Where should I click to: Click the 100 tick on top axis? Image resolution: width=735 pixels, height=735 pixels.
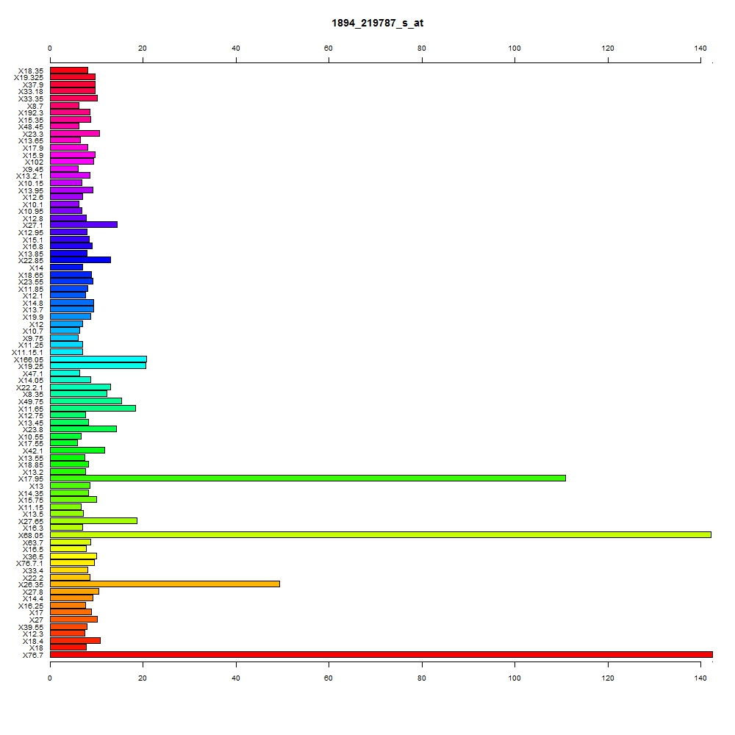tap(514, 49)
